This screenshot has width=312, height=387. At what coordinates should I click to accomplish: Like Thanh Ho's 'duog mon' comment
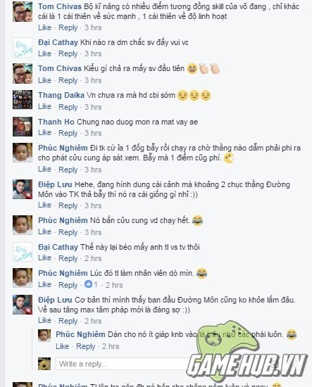pyautogui.click(x=44, y=133)
